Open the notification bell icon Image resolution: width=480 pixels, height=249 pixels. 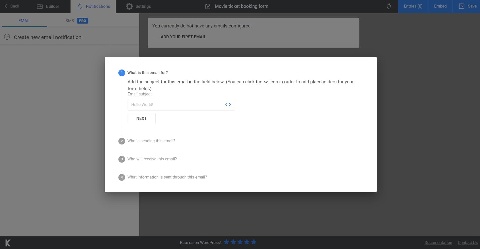click(389, 6)
